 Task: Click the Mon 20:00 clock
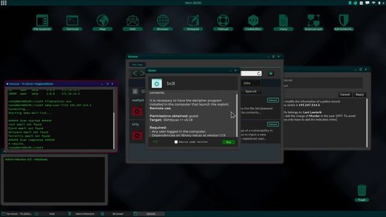point(193,2)
